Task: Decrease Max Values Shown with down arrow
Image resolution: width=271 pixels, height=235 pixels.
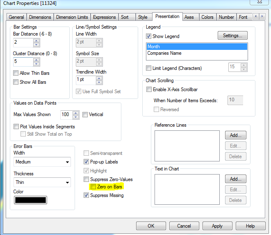Action: (x=76, y=117)
